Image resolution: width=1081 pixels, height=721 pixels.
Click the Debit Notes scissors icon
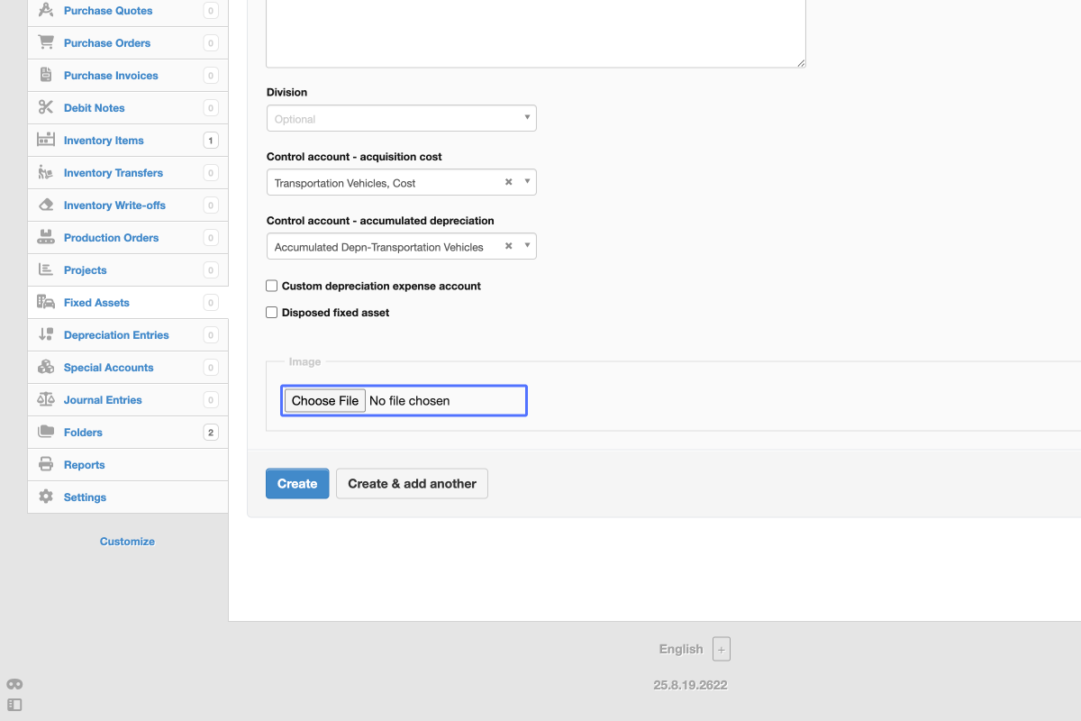click(x=46, y=108)
